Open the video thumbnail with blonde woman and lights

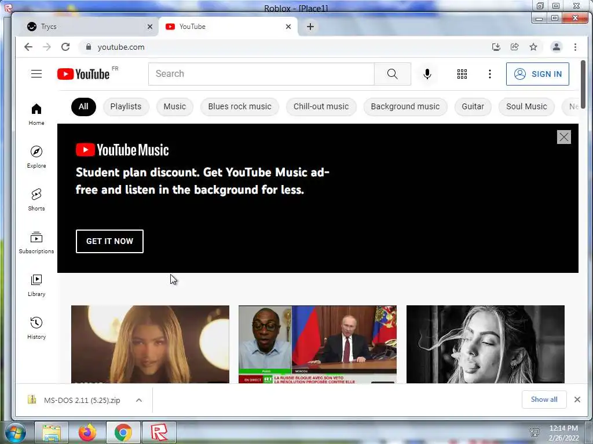[150, 345]
